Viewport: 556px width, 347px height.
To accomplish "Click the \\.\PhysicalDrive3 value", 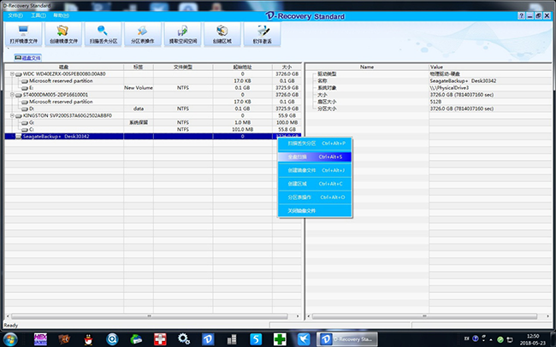I will point(449,88).
